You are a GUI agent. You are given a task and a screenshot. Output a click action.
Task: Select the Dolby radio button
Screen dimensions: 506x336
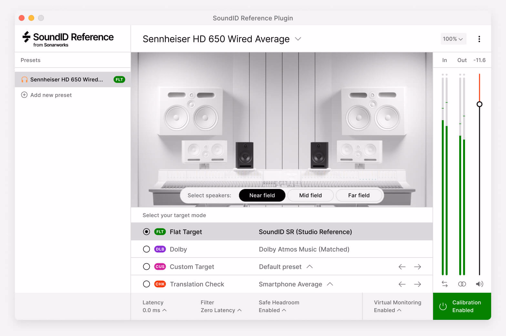[x=147, y=249]
